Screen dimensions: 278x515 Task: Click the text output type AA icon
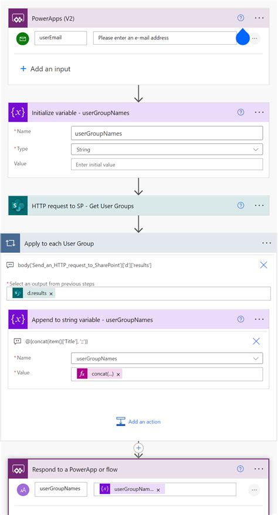click(x=23, y=490)
